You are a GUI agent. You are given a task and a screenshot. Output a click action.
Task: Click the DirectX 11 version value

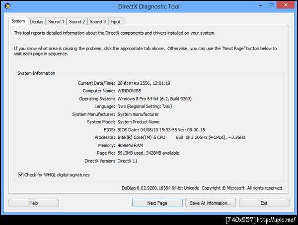point(127,161)
